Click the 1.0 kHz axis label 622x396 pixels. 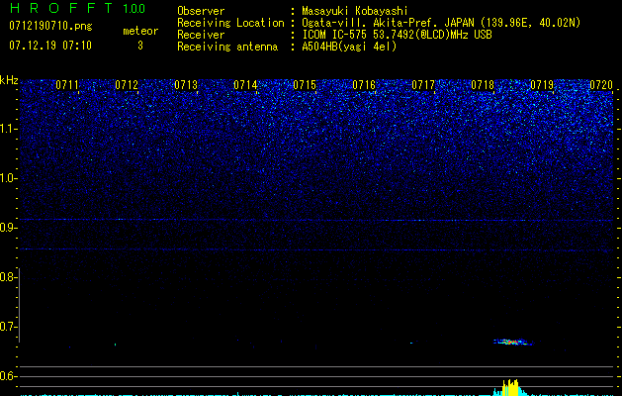(8, 178)
